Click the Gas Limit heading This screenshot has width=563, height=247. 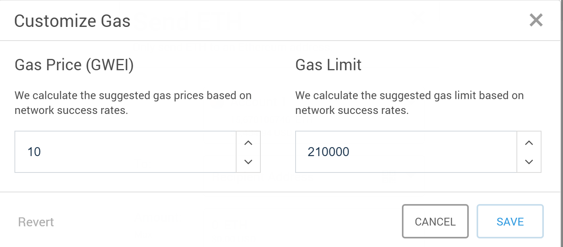(x=328, y=65)
